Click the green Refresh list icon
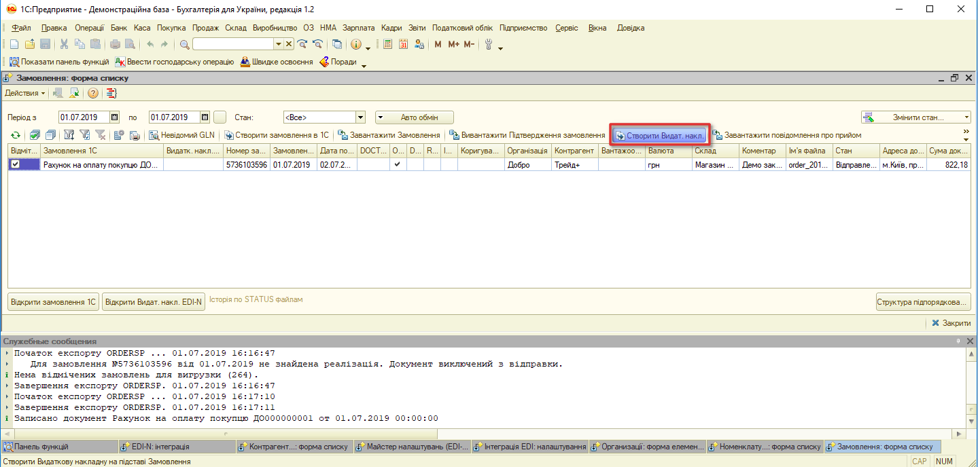 15,135
